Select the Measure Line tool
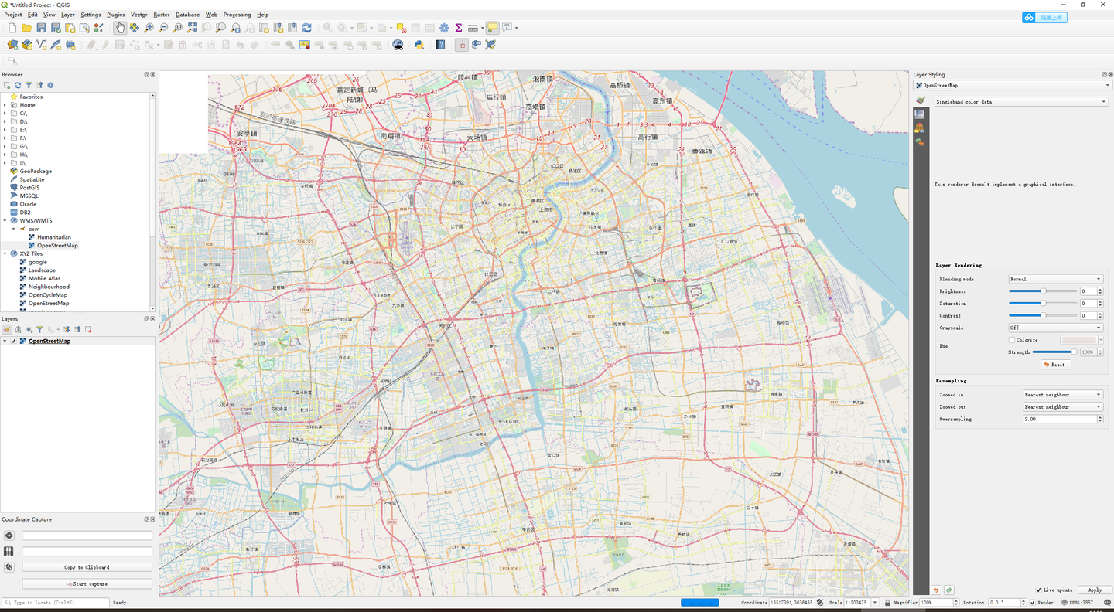The image size is (1114, 612). (x=473, y=27)
